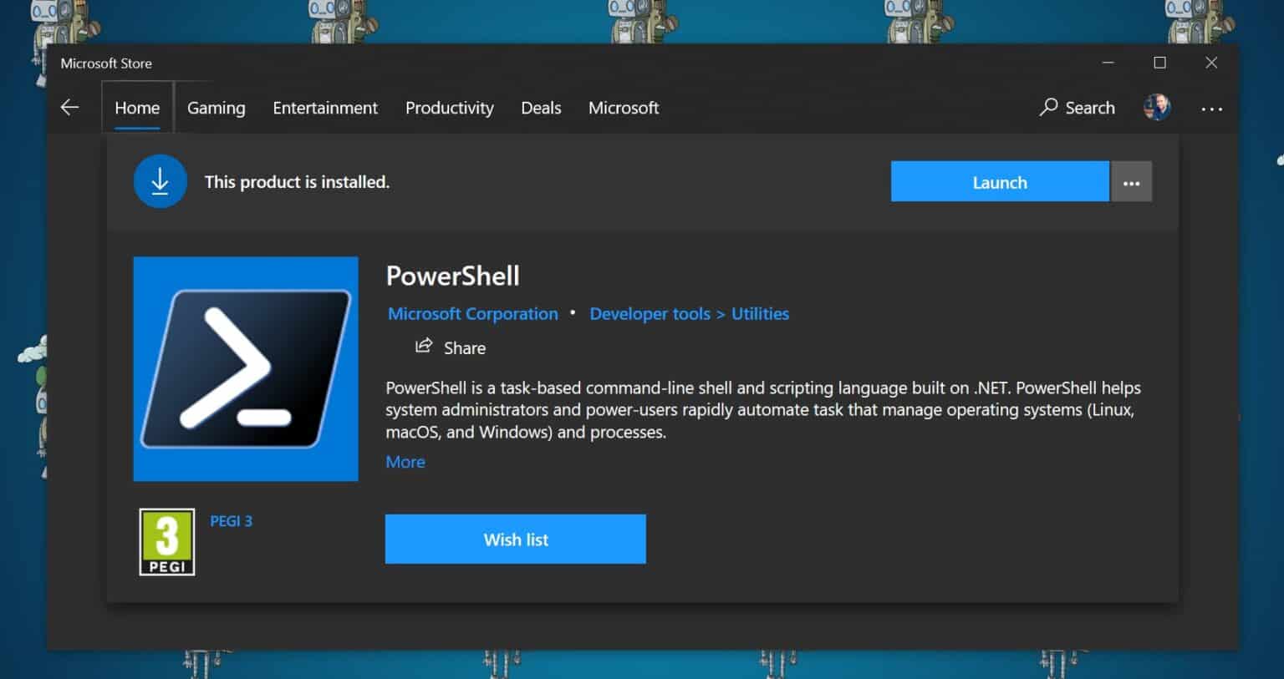This screenshot has height=679, width=1284.
Task: Add PowerShell to Wish list
Action: pos(515,540)
